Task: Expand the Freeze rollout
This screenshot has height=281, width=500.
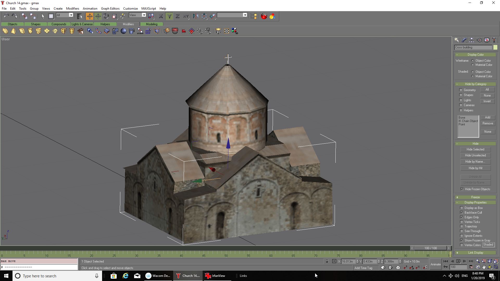Action: click(475, 197)
